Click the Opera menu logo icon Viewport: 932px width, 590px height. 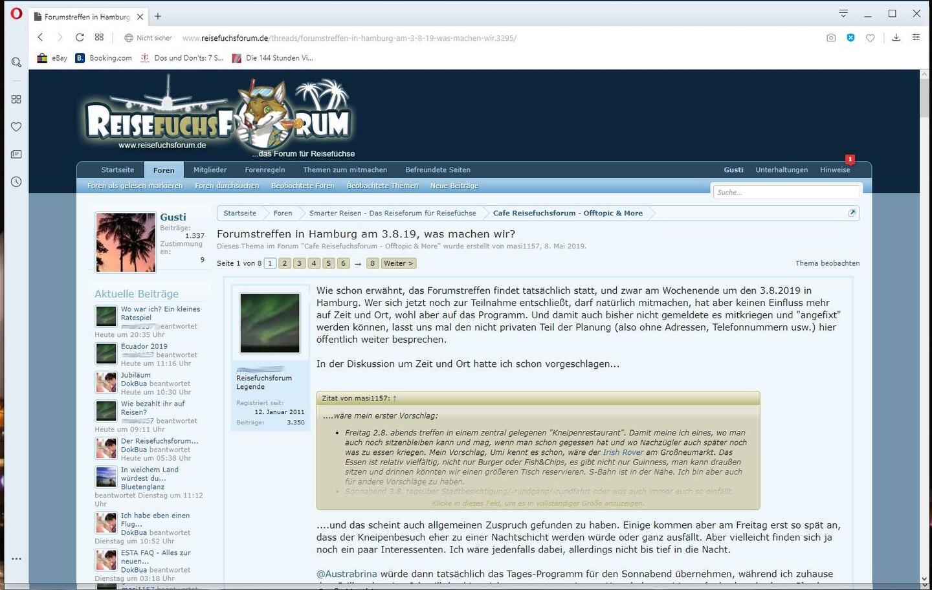(16, 14)
